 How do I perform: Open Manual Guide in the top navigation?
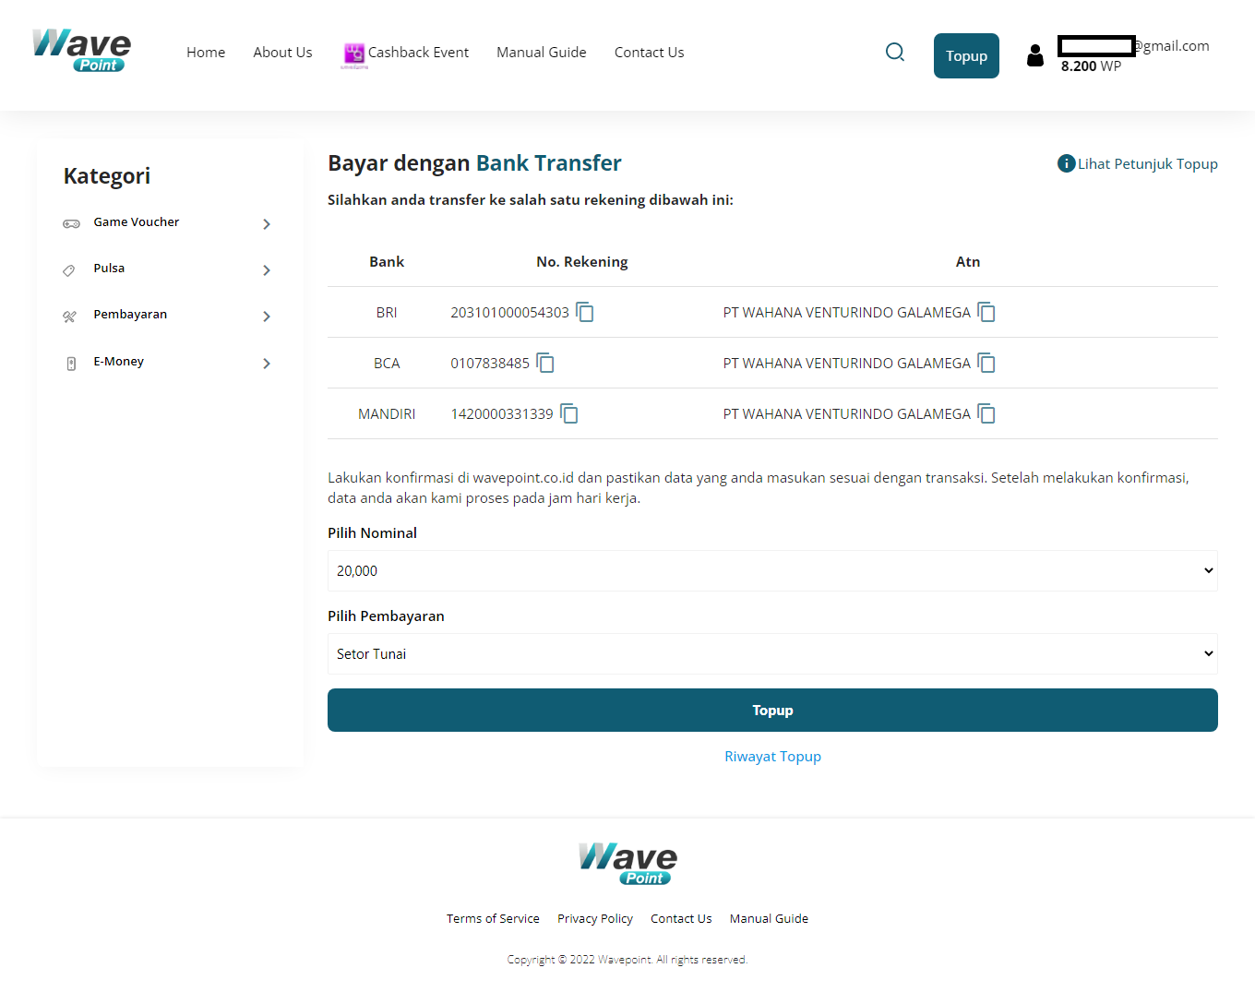click(x=541, y=53)
